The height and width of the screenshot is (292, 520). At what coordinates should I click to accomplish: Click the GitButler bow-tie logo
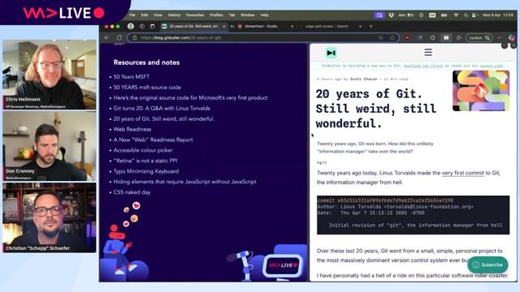click(331, 53)
